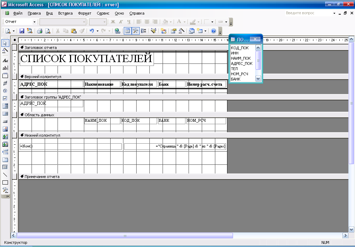Viewport: 355px width, 247px height.
Task: Toggle the Toolbox button
Action: click(136, 31)
